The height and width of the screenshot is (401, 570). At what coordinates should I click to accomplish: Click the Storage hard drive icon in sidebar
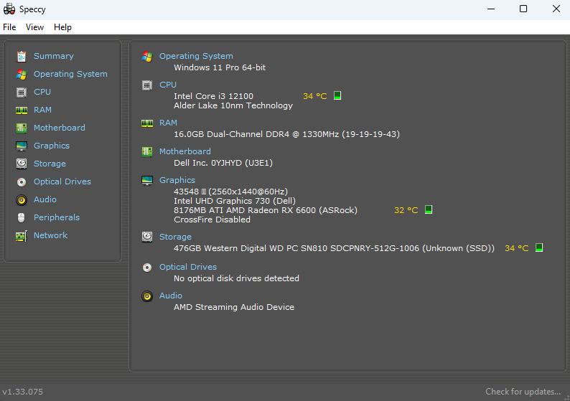22,164
